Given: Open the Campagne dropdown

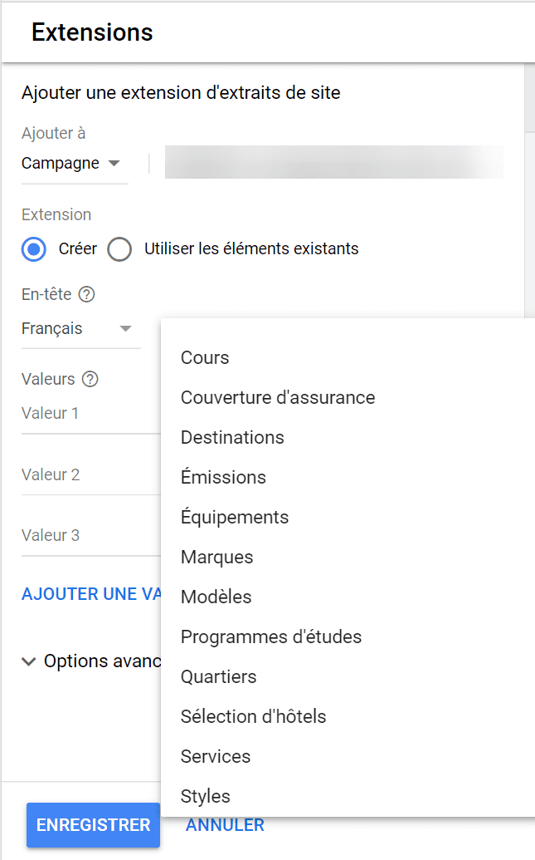Looking at the screenshot, I should (72, 163).
